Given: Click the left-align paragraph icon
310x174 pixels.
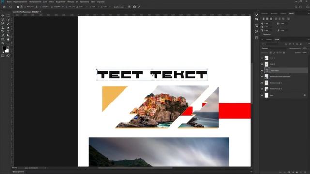Looking at the screenshot, I should coord(263,19).
